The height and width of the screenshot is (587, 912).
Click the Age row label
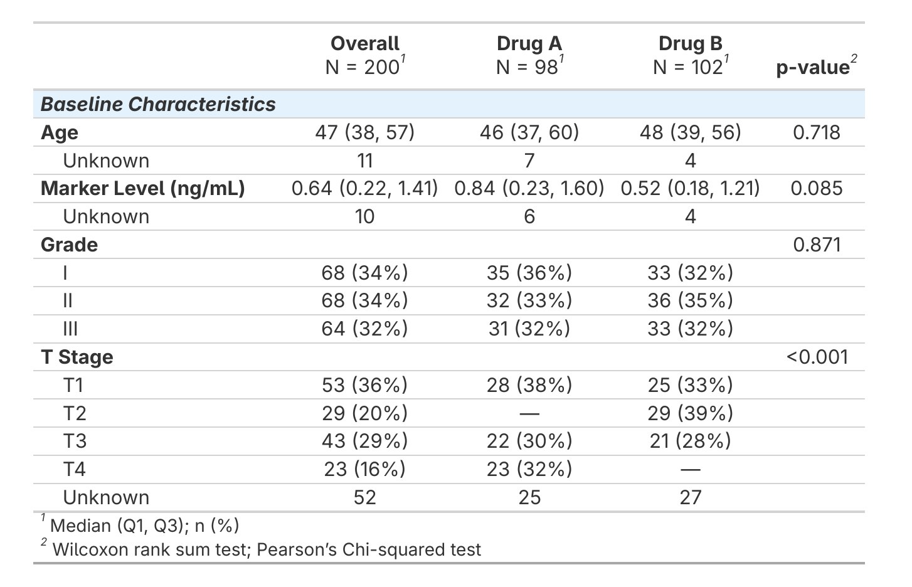click(60, 132)
